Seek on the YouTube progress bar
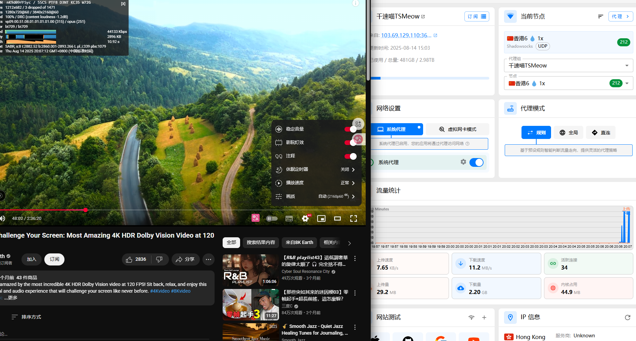Image resolution: width=636 pixels, height=341 pixels. coord(181,210)
